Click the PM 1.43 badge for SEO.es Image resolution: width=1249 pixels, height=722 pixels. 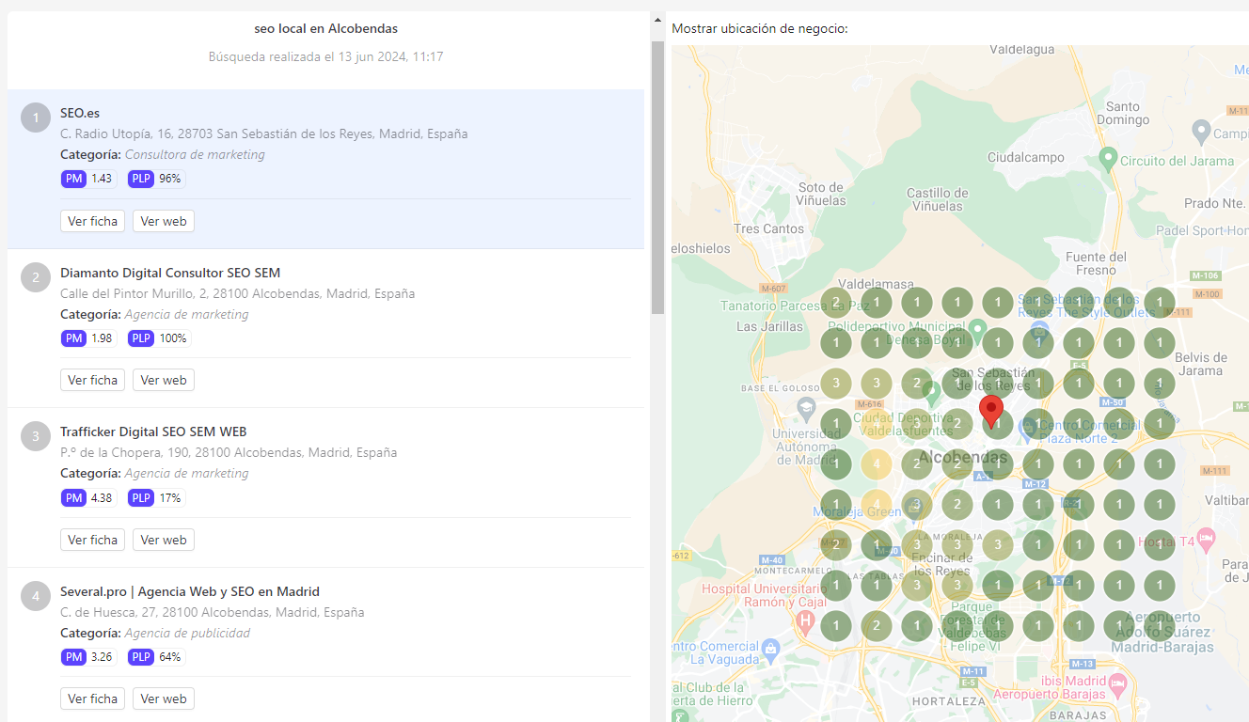[x=88, y=178]
